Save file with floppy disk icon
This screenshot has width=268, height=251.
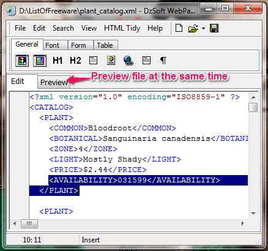pos(214,28)
